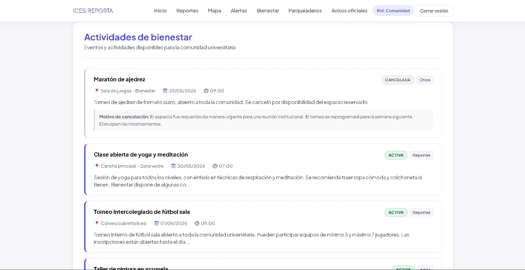This screenshot has height=270, width=525.
Task: Click the ACTIVA badge on the yoga class
Action: (396, 155)
